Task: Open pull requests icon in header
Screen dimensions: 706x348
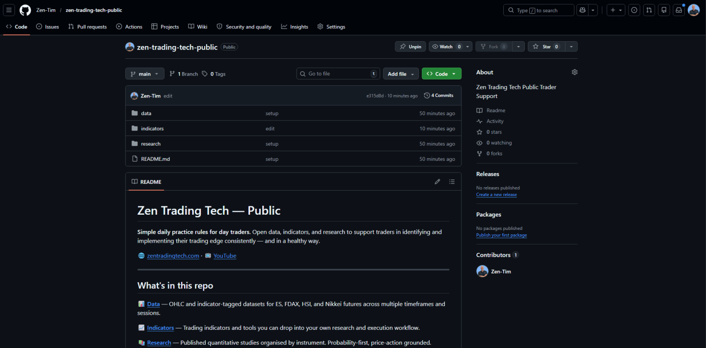Action: pyautogui.click(x=649, y=10)
